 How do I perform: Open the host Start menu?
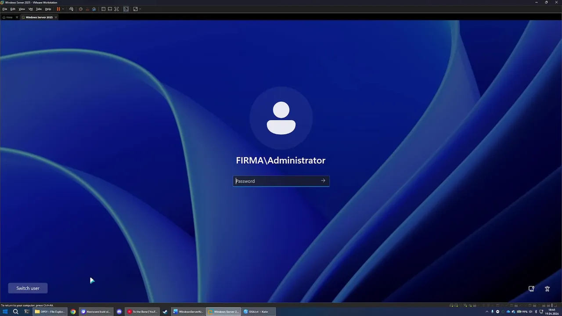coord(5,312)
